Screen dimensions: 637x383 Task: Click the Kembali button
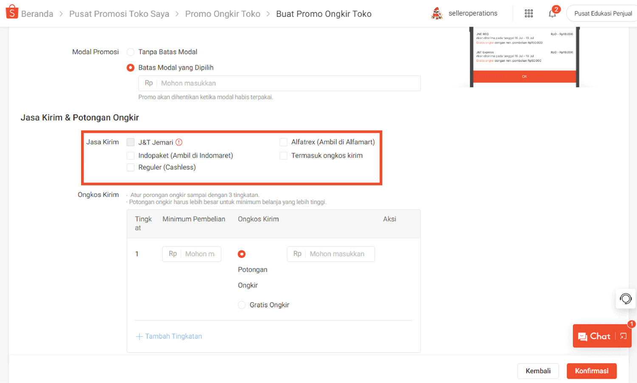(x=538, y=371)
